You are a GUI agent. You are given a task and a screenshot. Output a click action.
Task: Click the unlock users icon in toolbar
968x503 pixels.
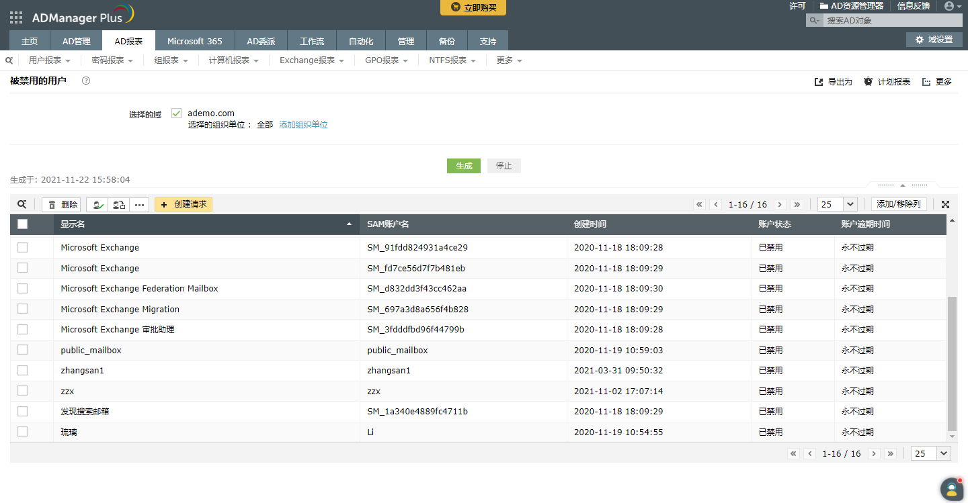tap(119, 205)
